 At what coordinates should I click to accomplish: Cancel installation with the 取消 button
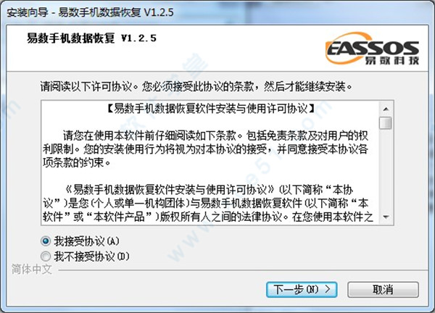click(x=383, y=290)
